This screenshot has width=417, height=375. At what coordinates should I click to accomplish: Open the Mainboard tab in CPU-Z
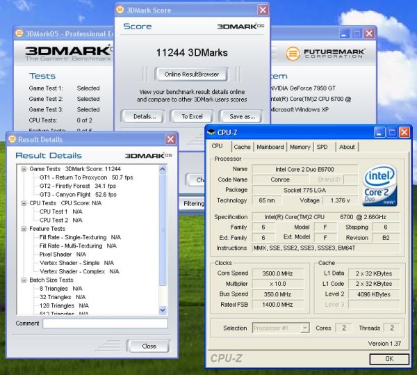click(270, 147)
